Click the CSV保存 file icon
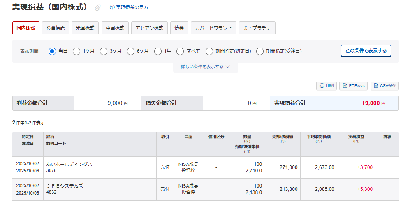This screenshot has width=410, height=206. [375, 86]
